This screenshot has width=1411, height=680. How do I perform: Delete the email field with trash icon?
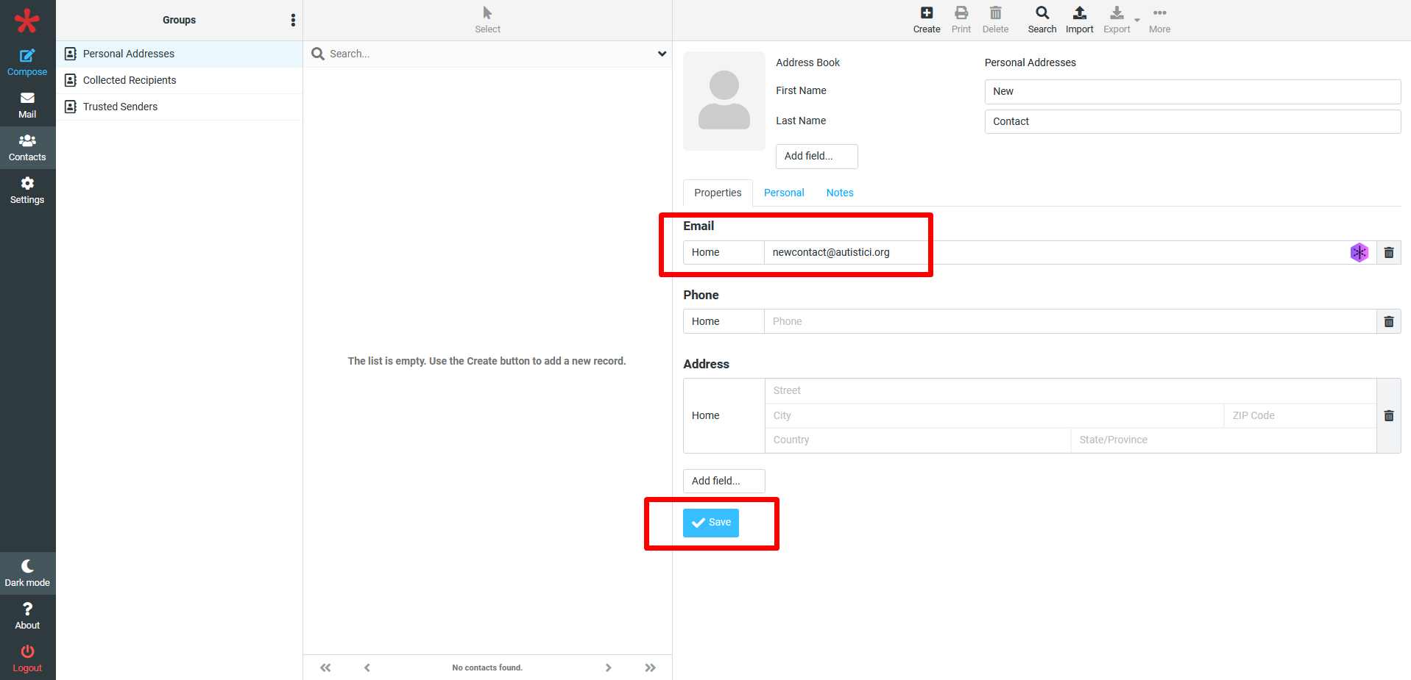1388,253
